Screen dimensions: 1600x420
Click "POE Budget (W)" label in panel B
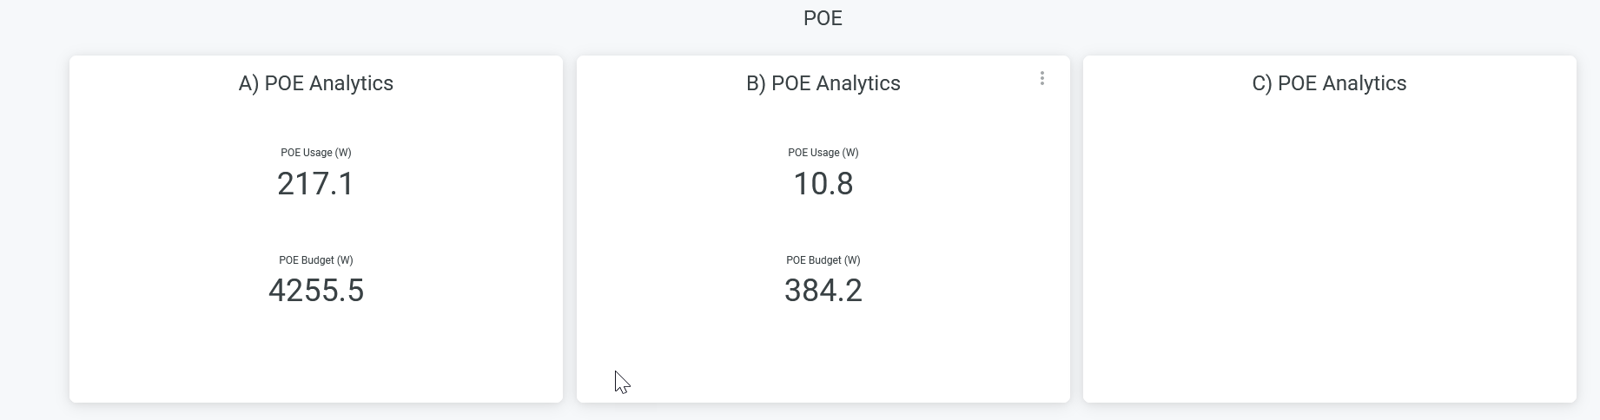tap(823, 260)
